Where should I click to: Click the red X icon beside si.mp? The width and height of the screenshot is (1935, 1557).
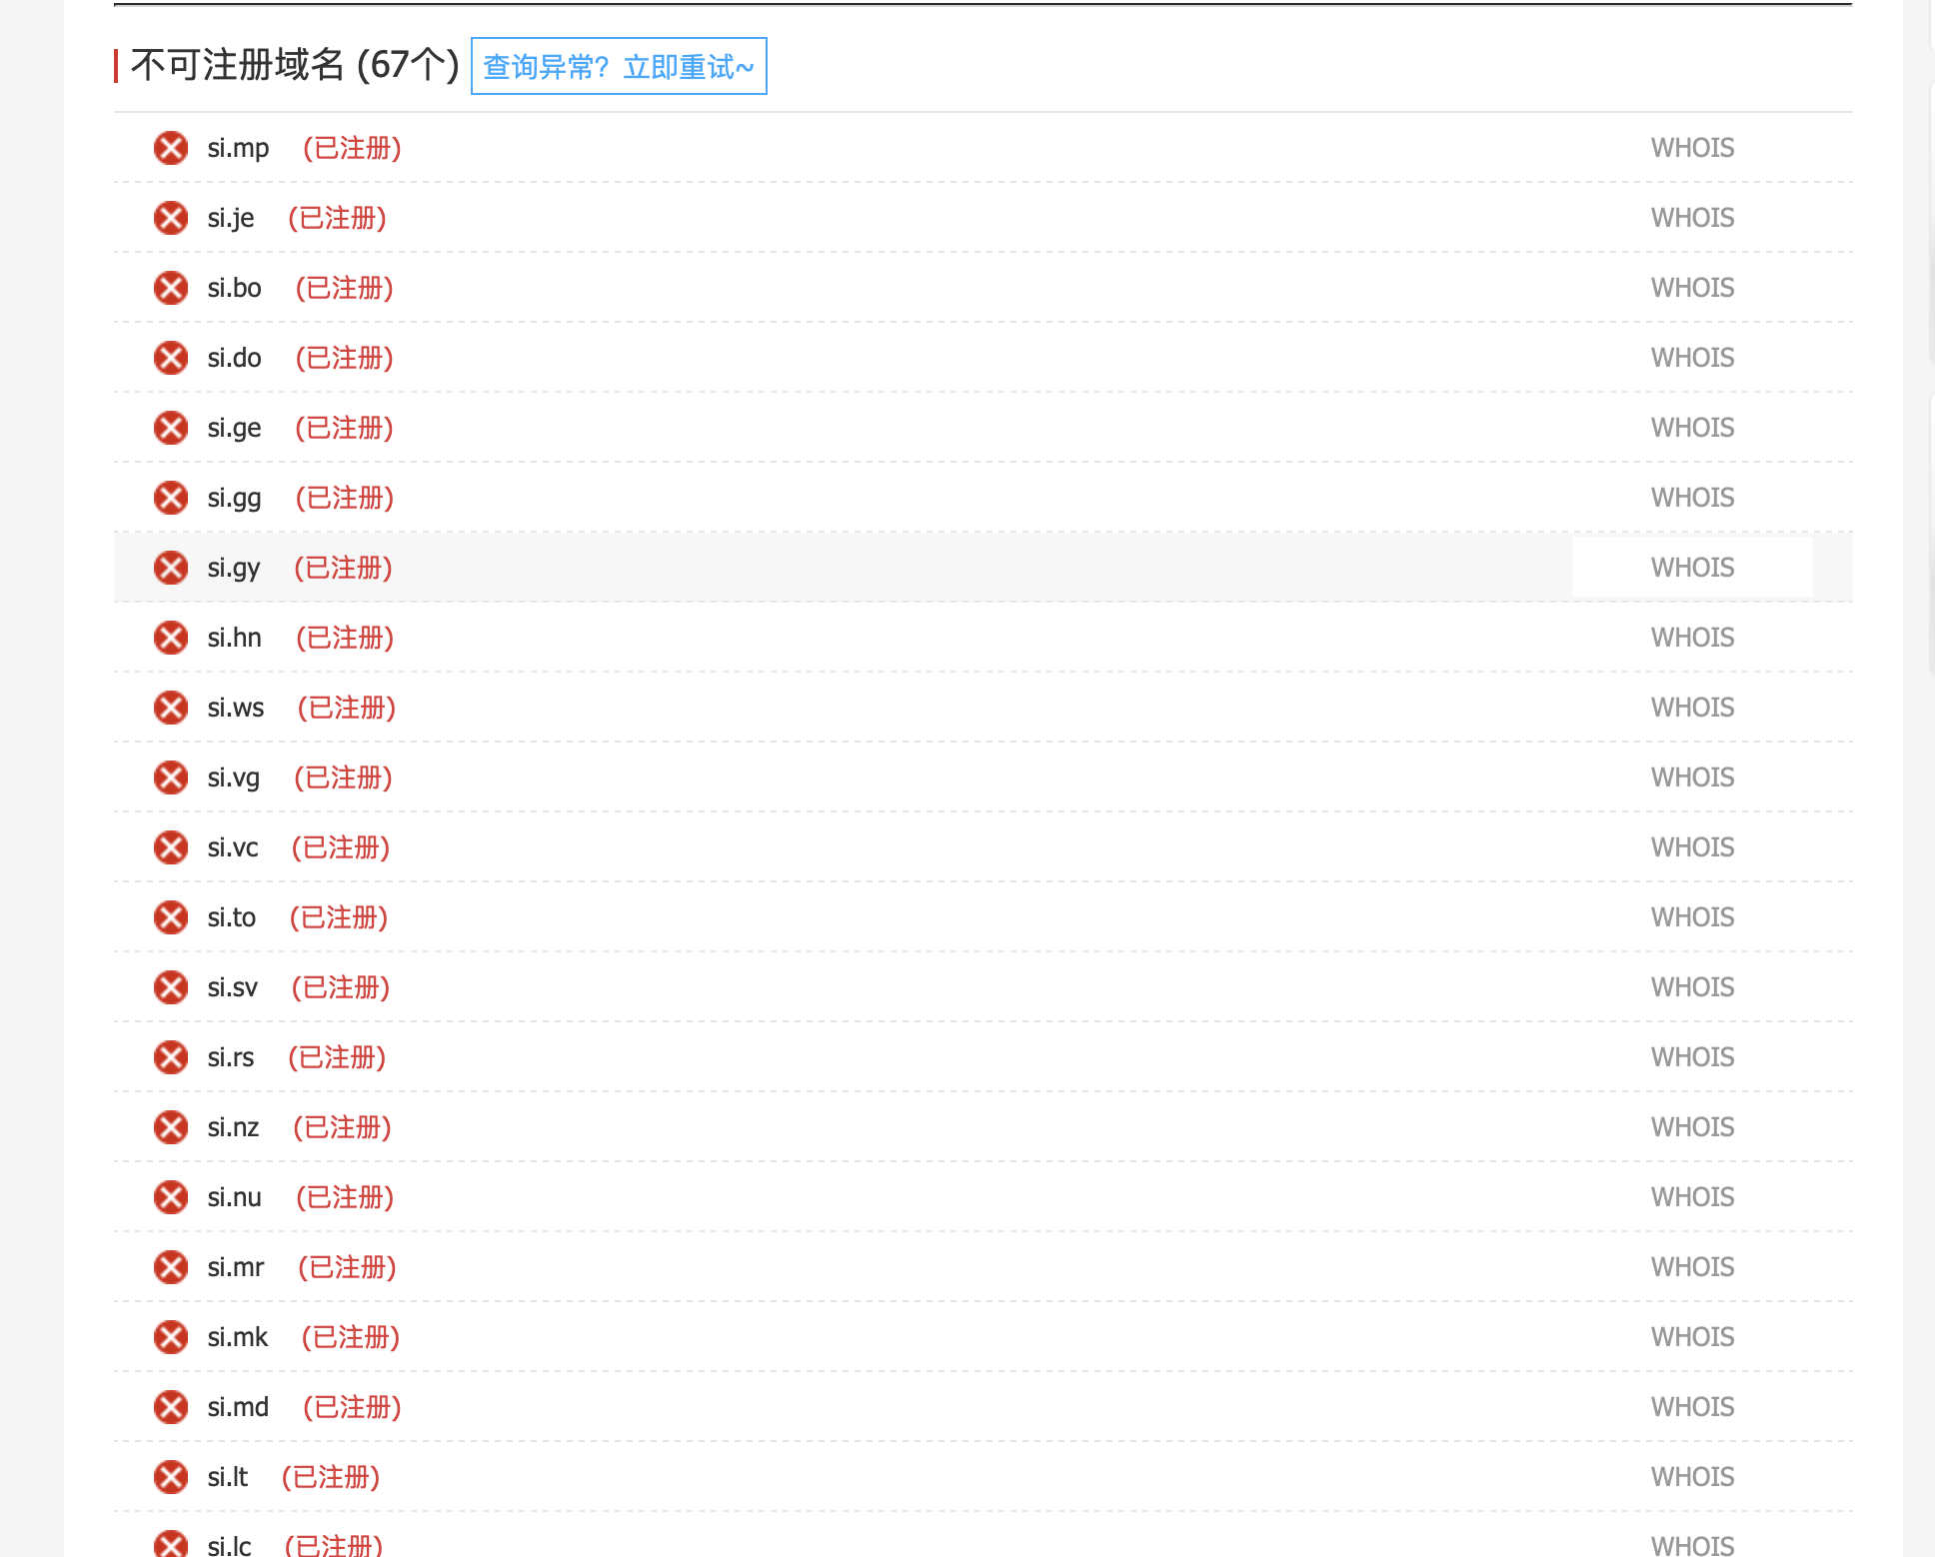tap(171, 148)
